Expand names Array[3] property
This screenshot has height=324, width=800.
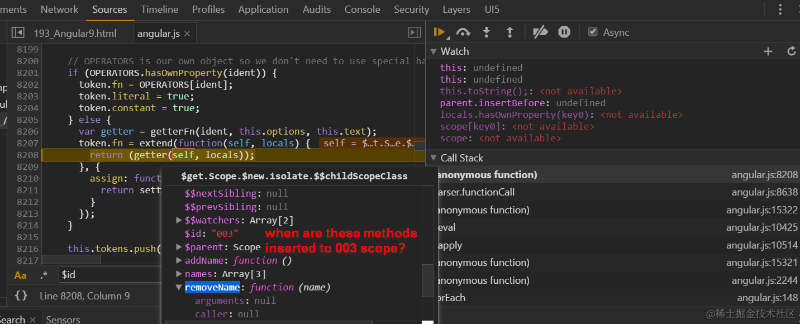[x=179, y=274]
